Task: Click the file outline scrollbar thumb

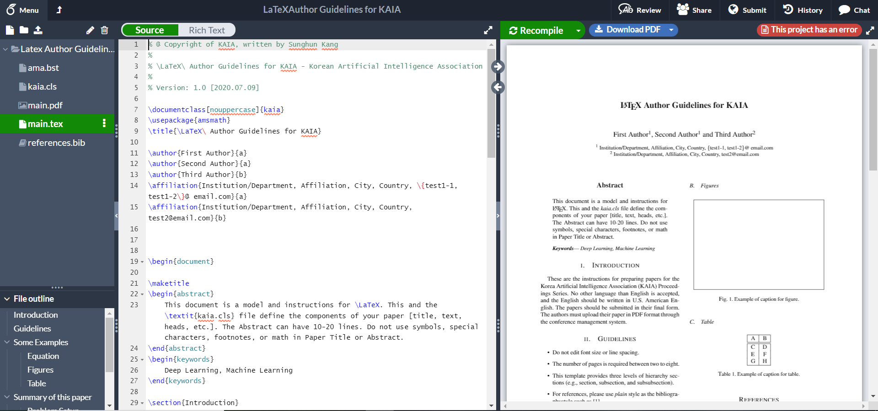Action: [x=109, y=344]
